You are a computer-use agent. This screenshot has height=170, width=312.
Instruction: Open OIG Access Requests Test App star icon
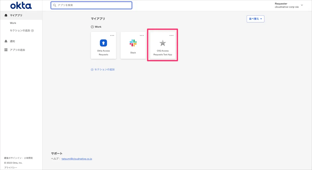coord(163,43)
